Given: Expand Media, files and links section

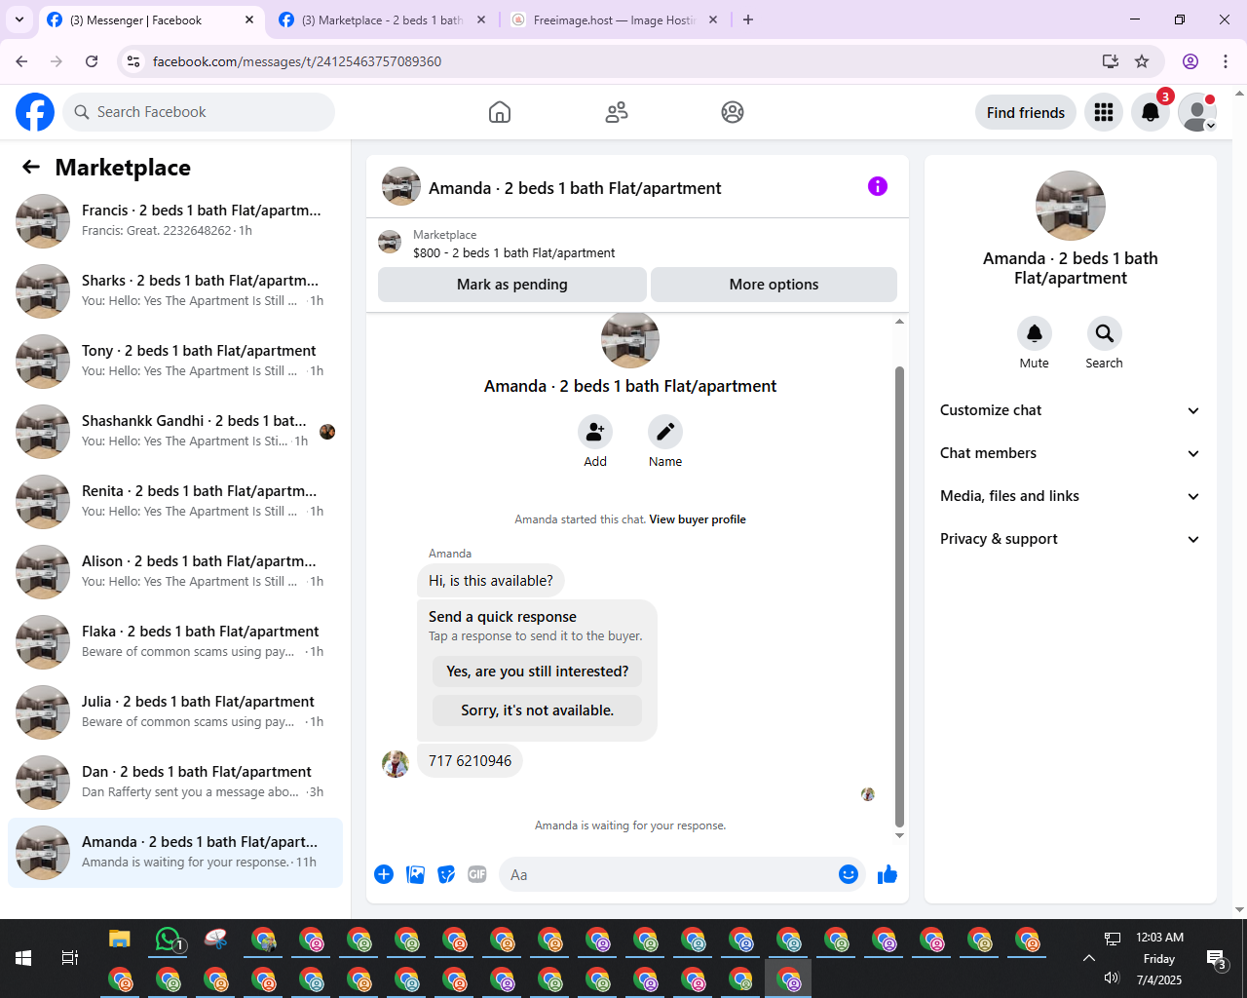Looking at the screenshot, I should tap(1070, 496).
